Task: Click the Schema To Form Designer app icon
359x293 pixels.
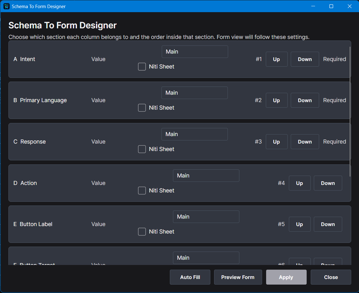Action: 7,7
